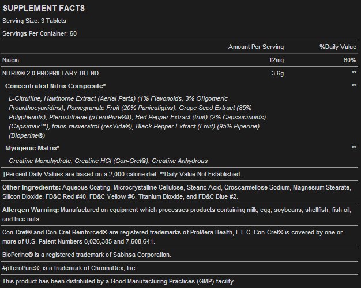Click 'ChromaDex, Inc.' trademark line

(114, 268)
